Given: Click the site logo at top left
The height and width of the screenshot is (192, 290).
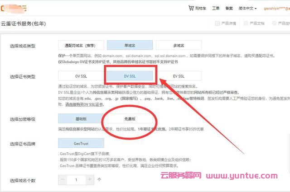Looking at the screenshot, I should (x=14, y=8).
